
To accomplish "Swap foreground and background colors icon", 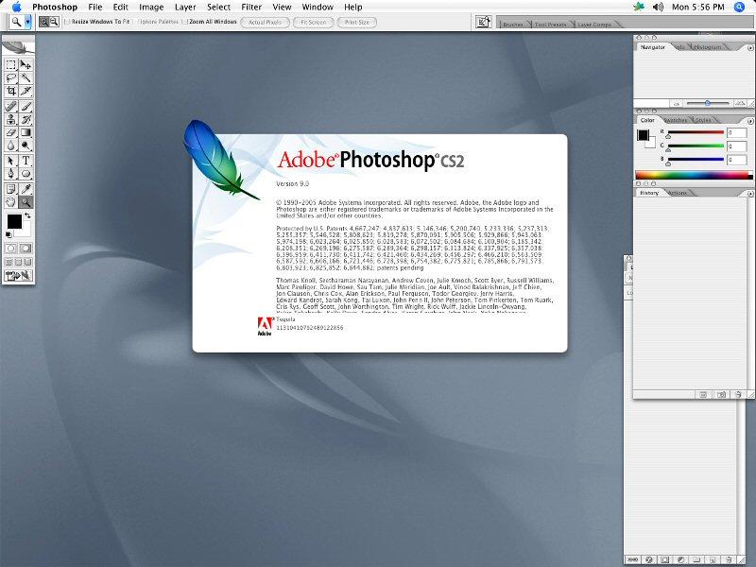I will (28, 216).
